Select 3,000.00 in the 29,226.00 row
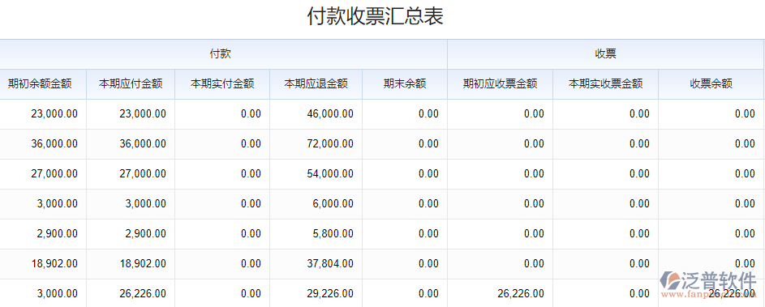The image size is (765, 307). (57, 294)
